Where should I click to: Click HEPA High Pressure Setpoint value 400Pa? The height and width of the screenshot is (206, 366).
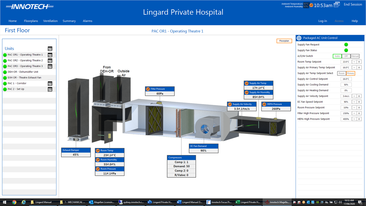(x=346, y=119)
